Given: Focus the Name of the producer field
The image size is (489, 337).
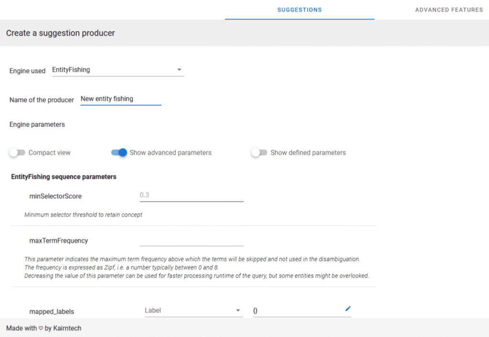Looking at the screenshot, I should 120,99.
